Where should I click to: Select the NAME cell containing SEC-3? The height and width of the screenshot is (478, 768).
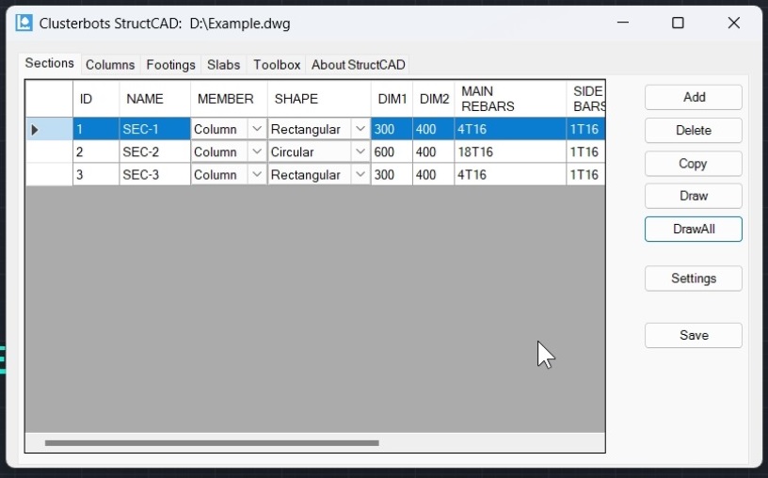[154, 174]
